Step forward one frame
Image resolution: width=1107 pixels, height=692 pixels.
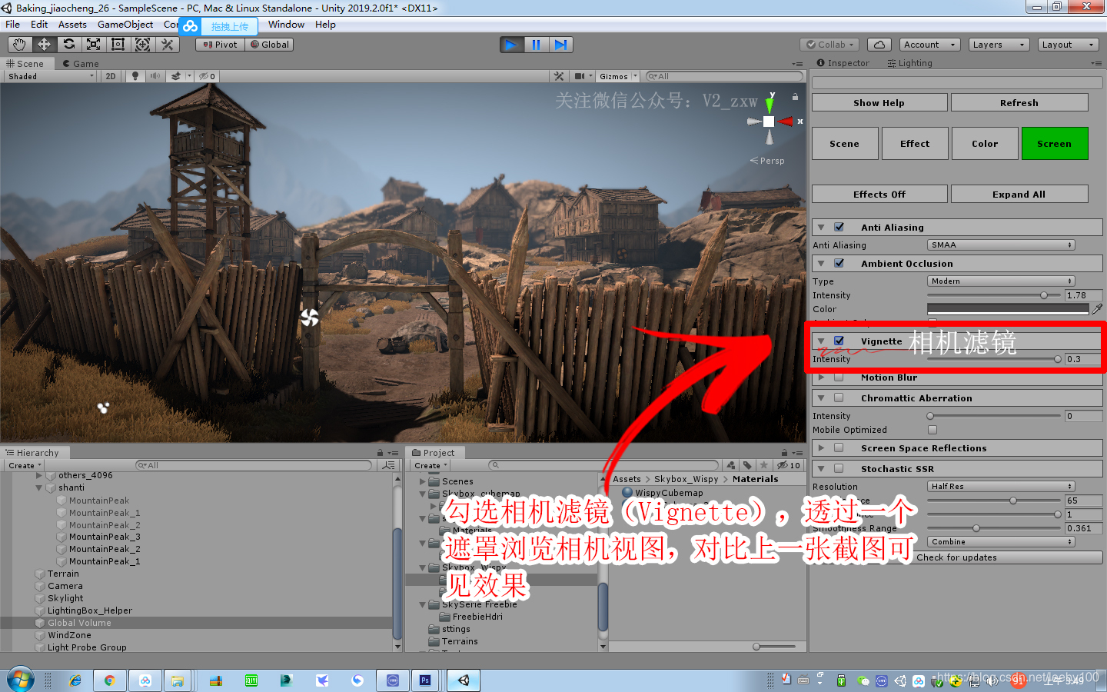coord(560,45)
